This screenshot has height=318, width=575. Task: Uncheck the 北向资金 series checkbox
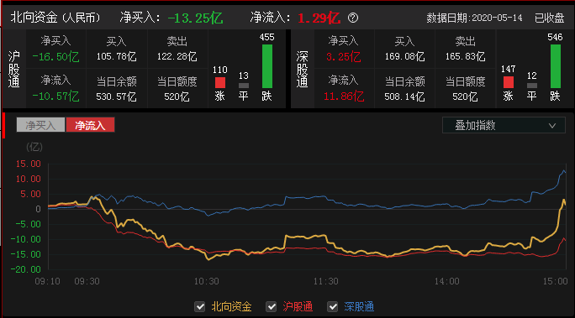tap(200, 306)
